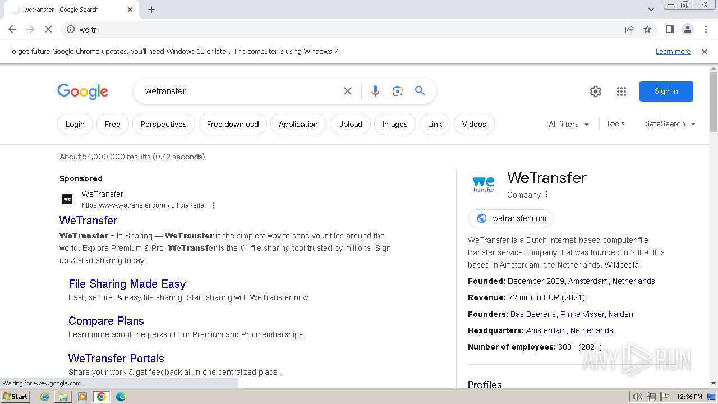Viewport: 718px width, 404px height.
Task: Select the Images filter chip
Action: (395, 124)
